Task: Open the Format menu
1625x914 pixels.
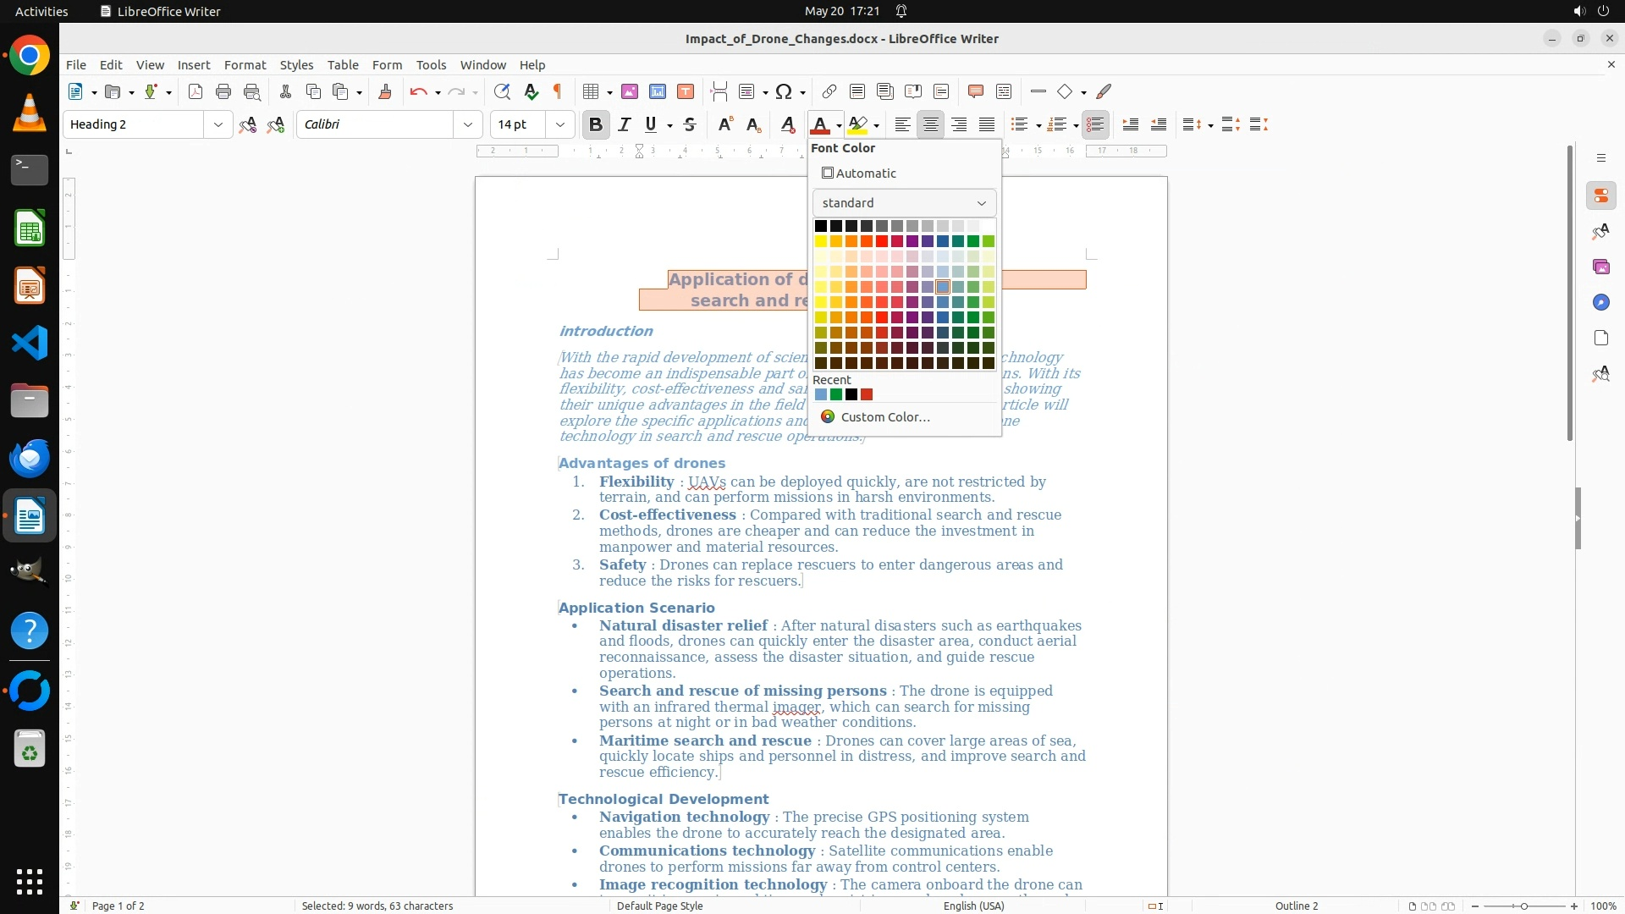Action: pos(245,64)
